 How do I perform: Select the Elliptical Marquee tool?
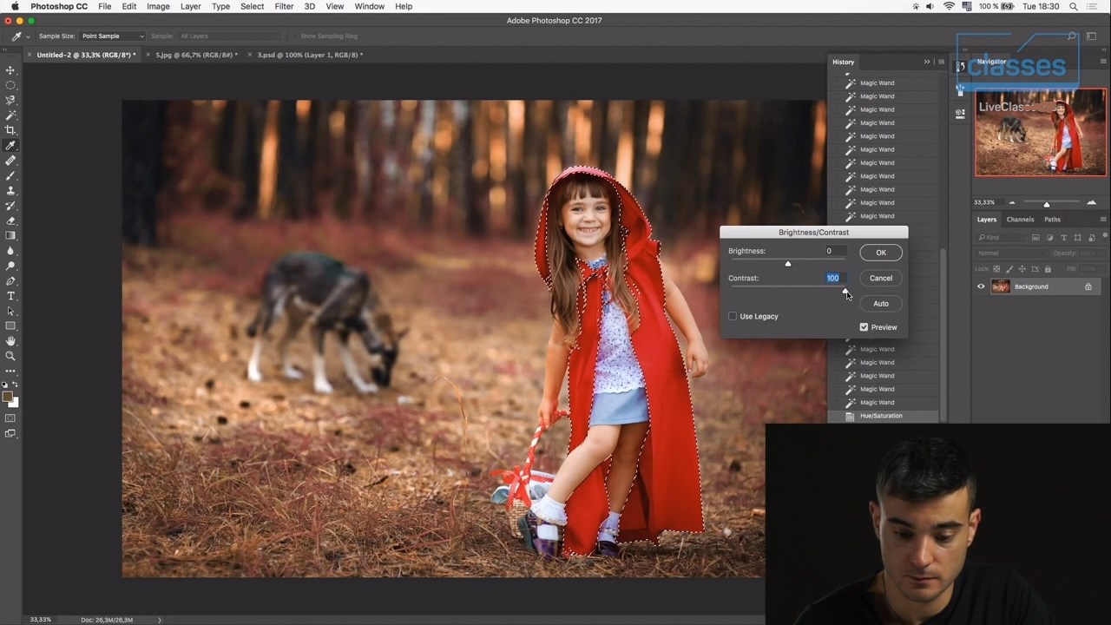[10, 85]
